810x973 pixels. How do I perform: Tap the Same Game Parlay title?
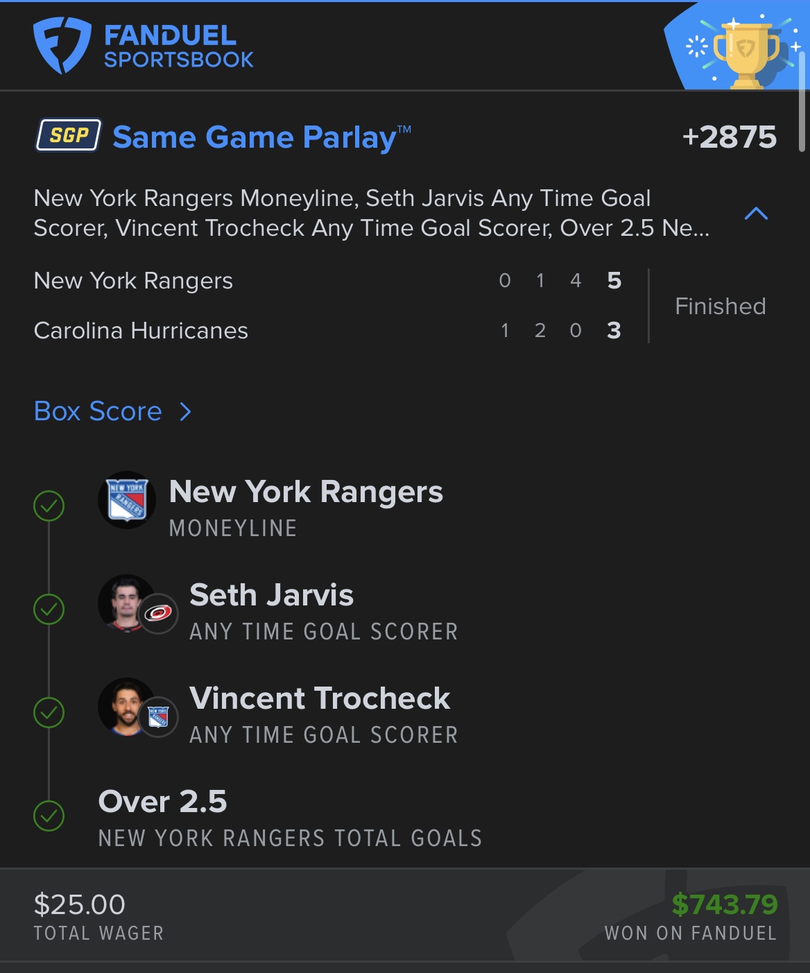tap(261, 137)
